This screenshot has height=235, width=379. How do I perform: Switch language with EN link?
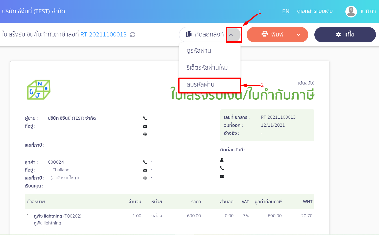tap(286, 11)
